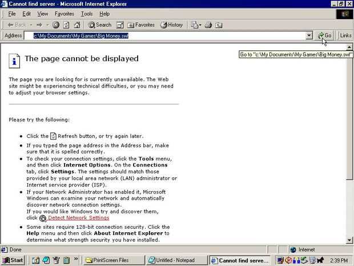This screenshot has width=354, height=266.
Task: Click the black dog system tray icon
Action: pyautogui.click(x=320, y=260)
